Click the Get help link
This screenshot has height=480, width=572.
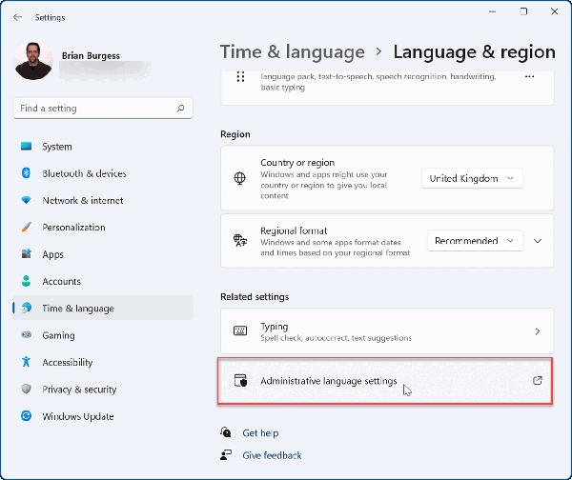[x=260, y=433]
